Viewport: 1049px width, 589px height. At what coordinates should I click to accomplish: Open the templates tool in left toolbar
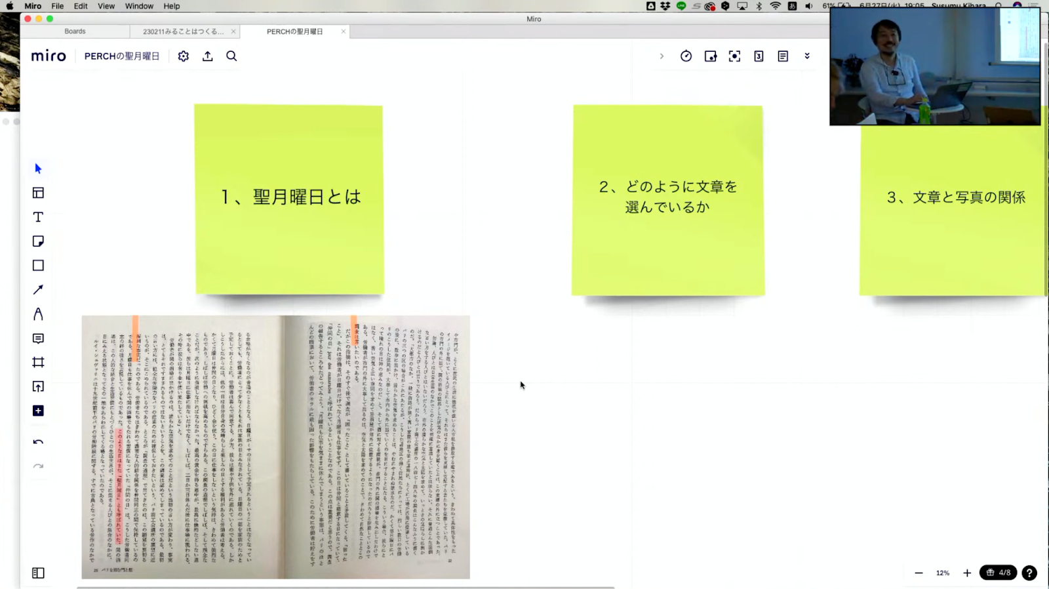click(38, 193)
